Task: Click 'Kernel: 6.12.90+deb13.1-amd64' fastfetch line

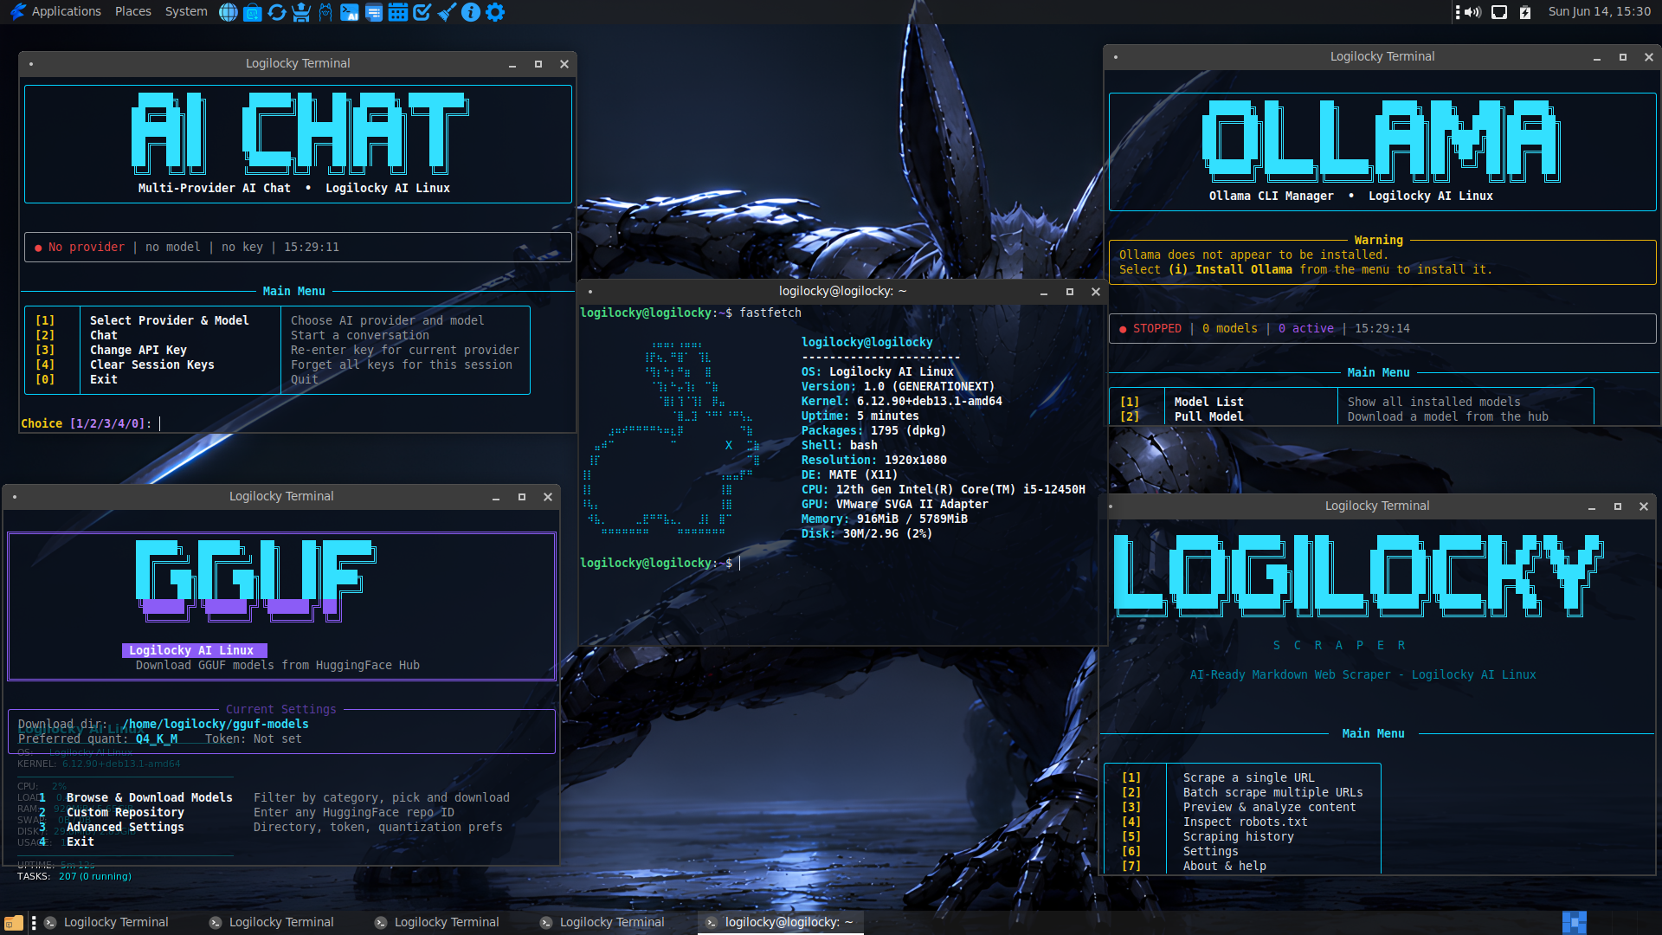Action: click(902, 402)
